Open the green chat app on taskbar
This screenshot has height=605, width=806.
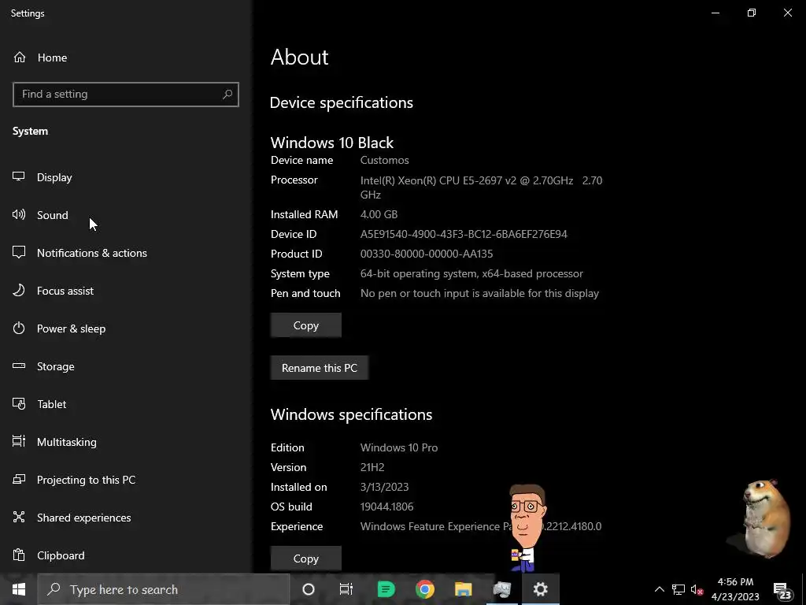coord(386,589)
